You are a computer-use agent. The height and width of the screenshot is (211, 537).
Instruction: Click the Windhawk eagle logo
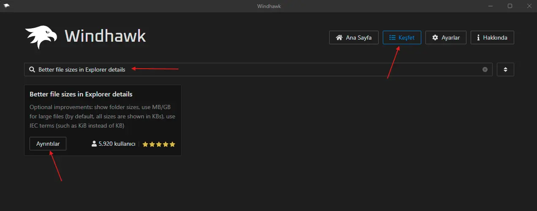click(41, 37)
